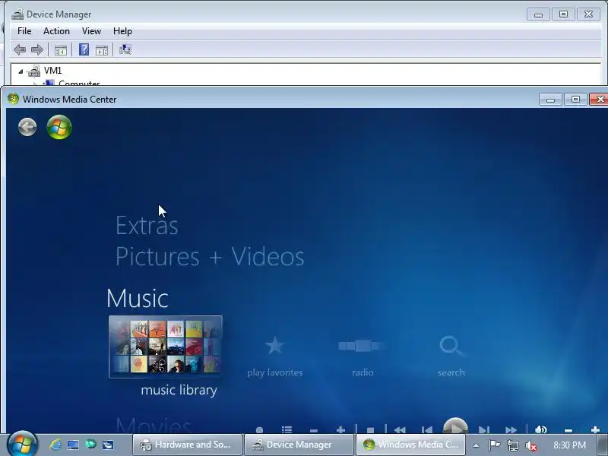Switch to Device Manager taskbar button
The image size is (608, 456).
298,445
